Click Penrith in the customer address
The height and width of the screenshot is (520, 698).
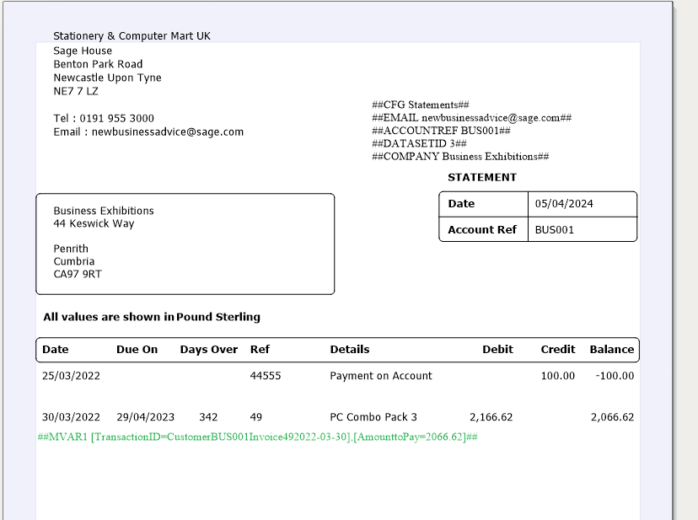click(71, 249)
